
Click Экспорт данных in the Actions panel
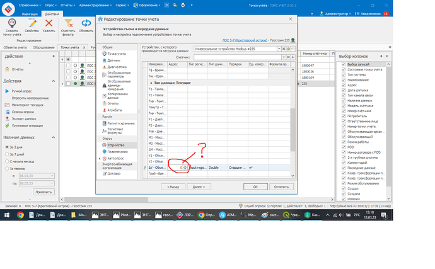[23, 118]
